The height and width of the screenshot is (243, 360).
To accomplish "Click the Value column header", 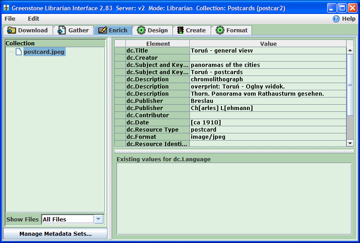I will click(x=268, y=44).
